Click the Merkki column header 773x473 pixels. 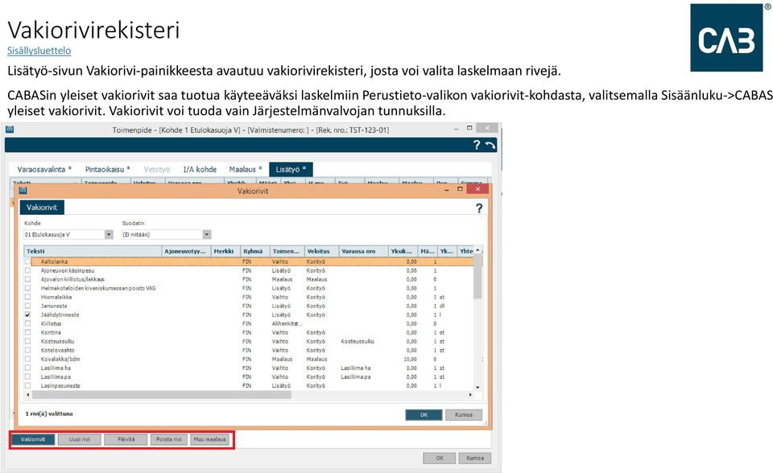point(225,251)
